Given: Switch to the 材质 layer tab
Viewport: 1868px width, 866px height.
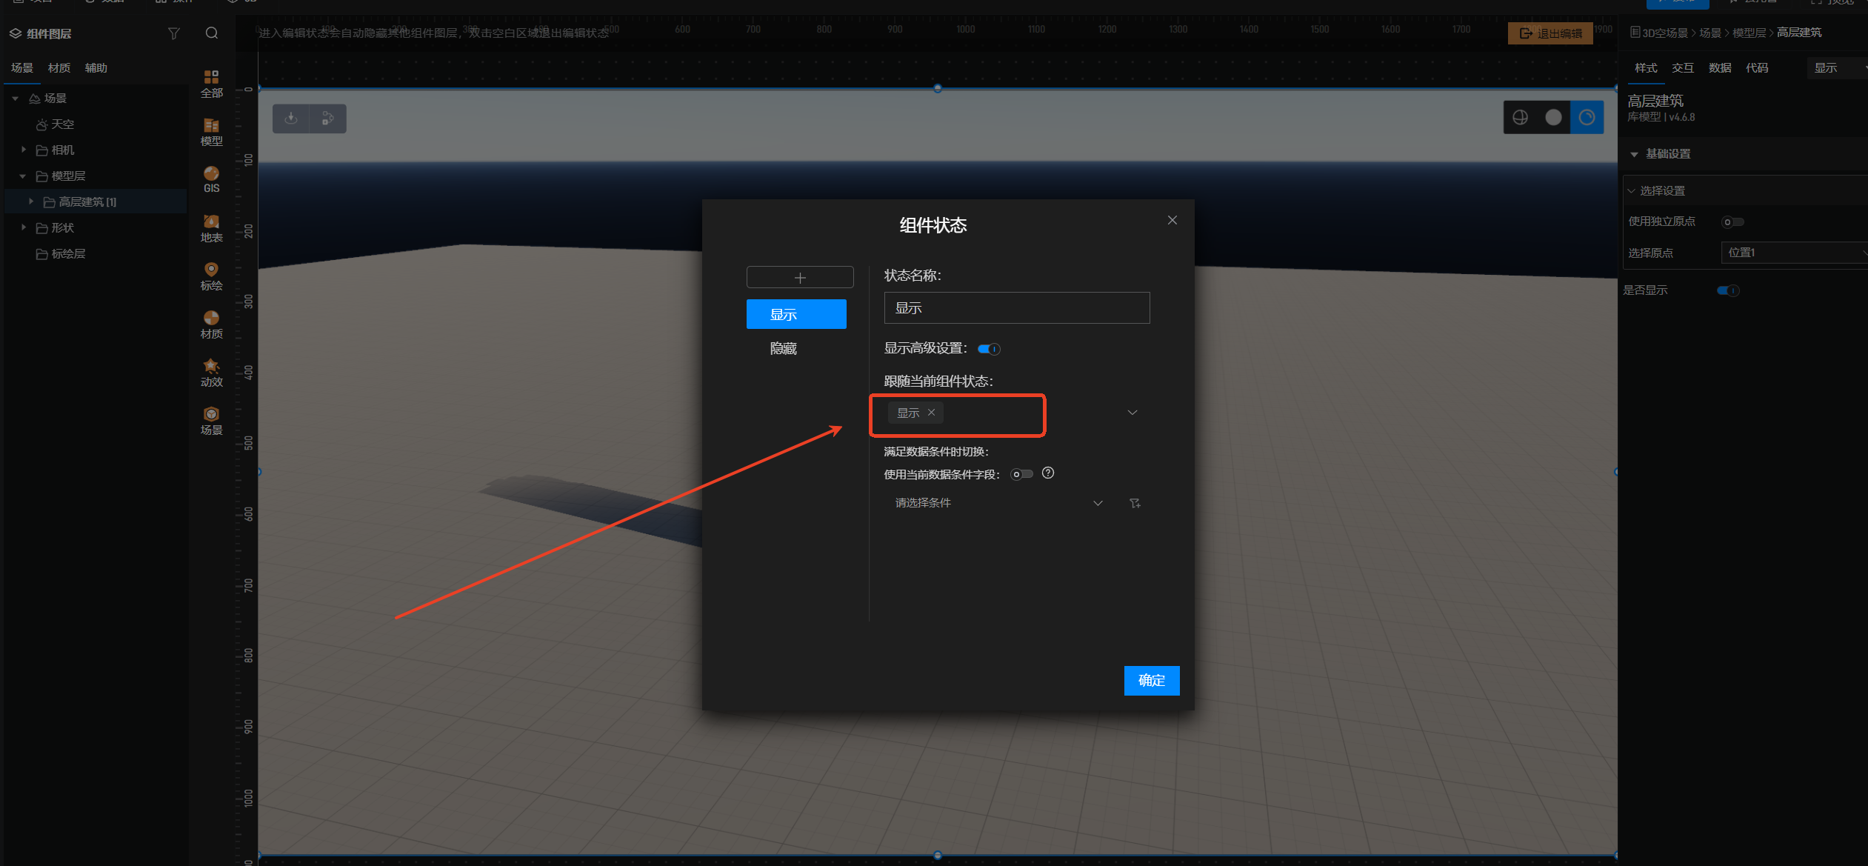Looking at the screenshot, I should click(x=59, y=67).
